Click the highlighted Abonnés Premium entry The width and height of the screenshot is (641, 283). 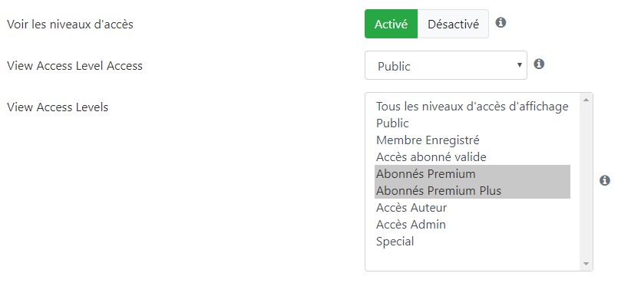pyautogui.click(x=472, y=173)
